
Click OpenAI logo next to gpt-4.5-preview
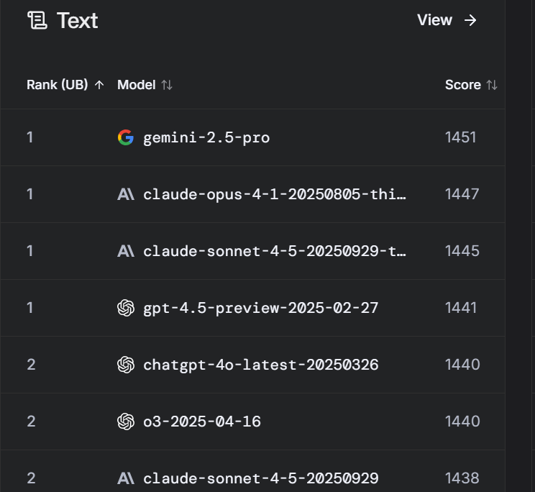pyautogui.click(x=126, y=308)
